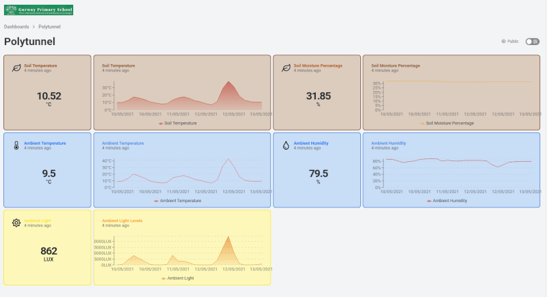Click 11/05/2021 date on Soil Temperature chart

click(x=178, y=114)
